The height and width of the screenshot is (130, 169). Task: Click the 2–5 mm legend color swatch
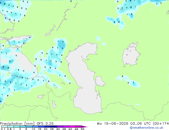pos(23,127)
